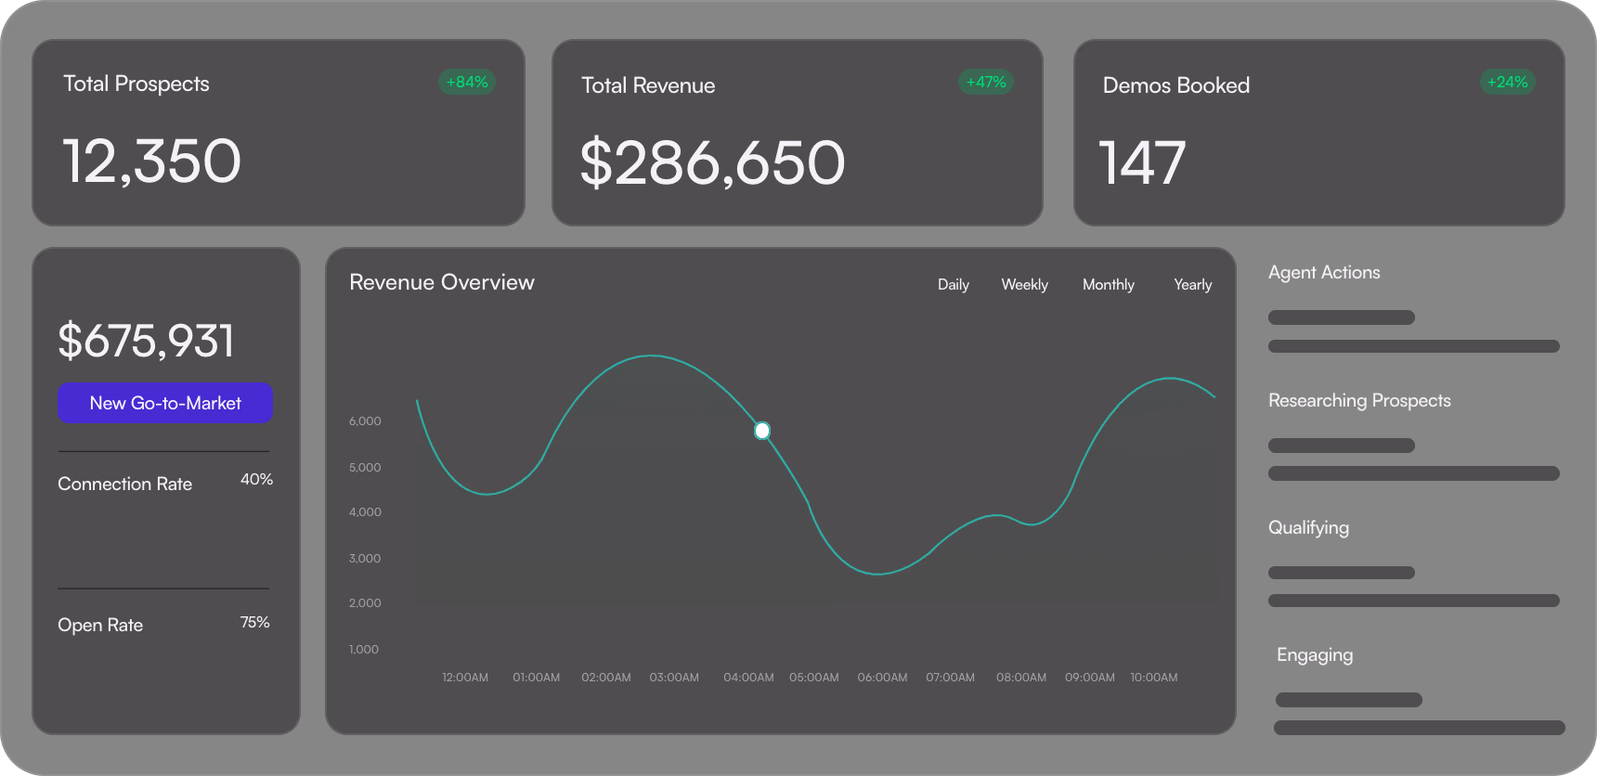This screenshot has width=1597, height=776.
Task: Click the 08:00AM x-axis label
Action: tap(1021, 677)
